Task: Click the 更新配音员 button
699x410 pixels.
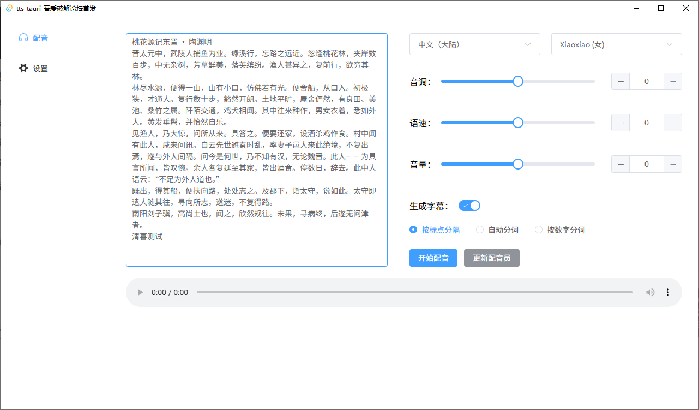Action: coord(491,257)
